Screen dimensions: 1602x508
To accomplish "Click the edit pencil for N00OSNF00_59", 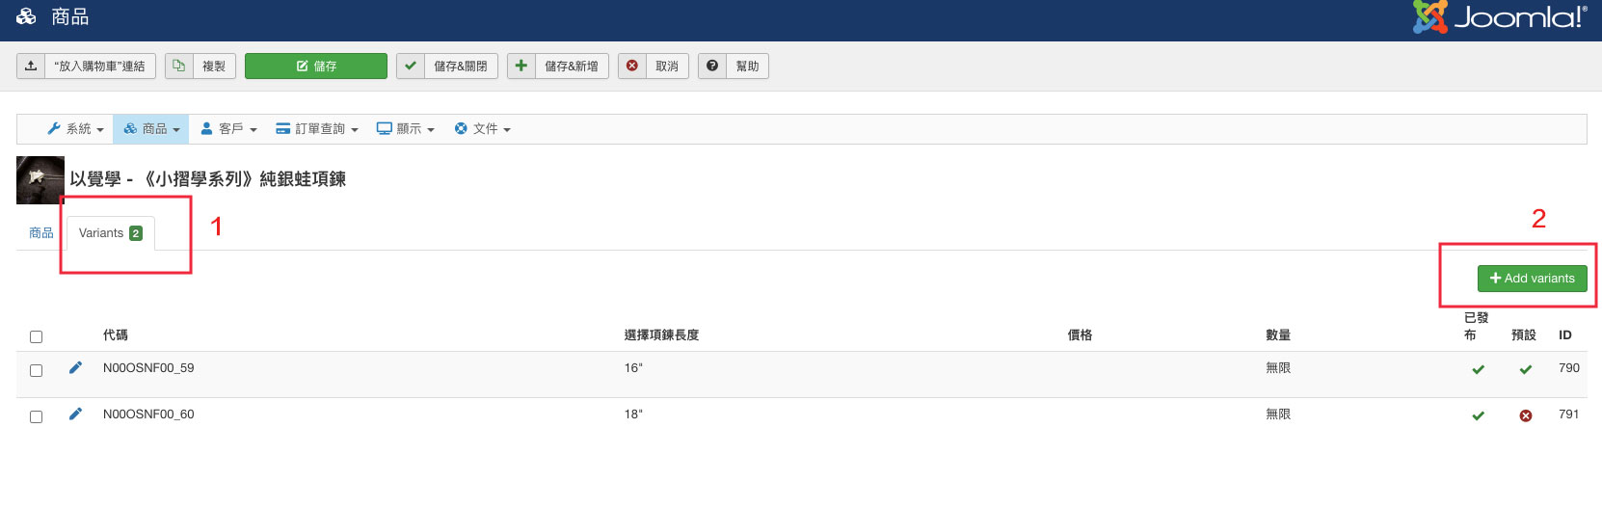I will [x=75, y=367].
